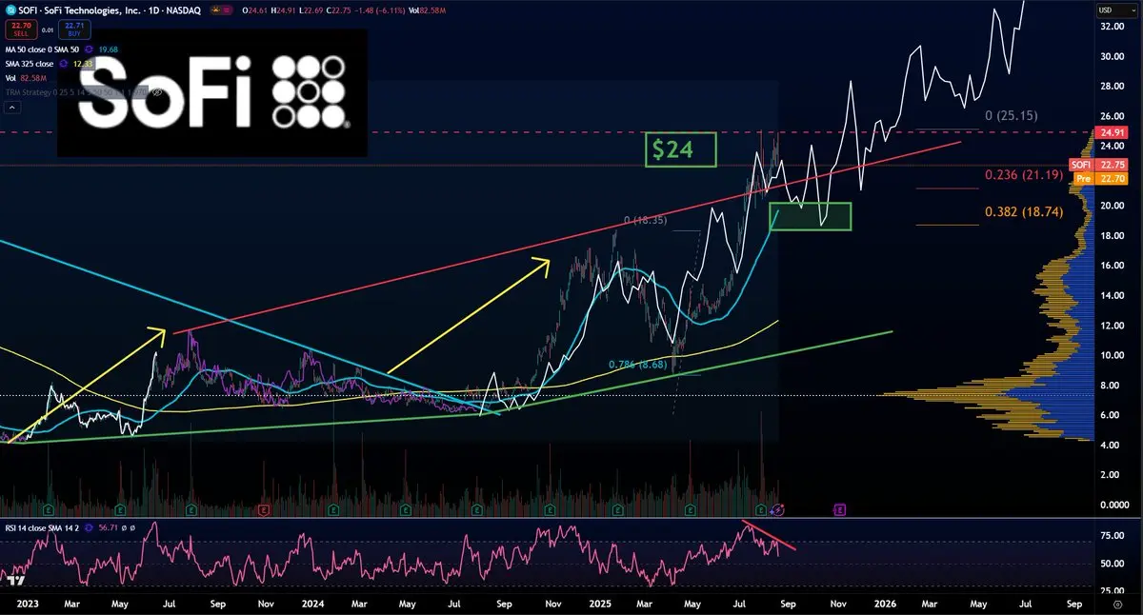Image resolution: width=1143 pixels, height=615 pixels.
Task: Select the SMA 325 close legend
Action: [x=30, y=64]
